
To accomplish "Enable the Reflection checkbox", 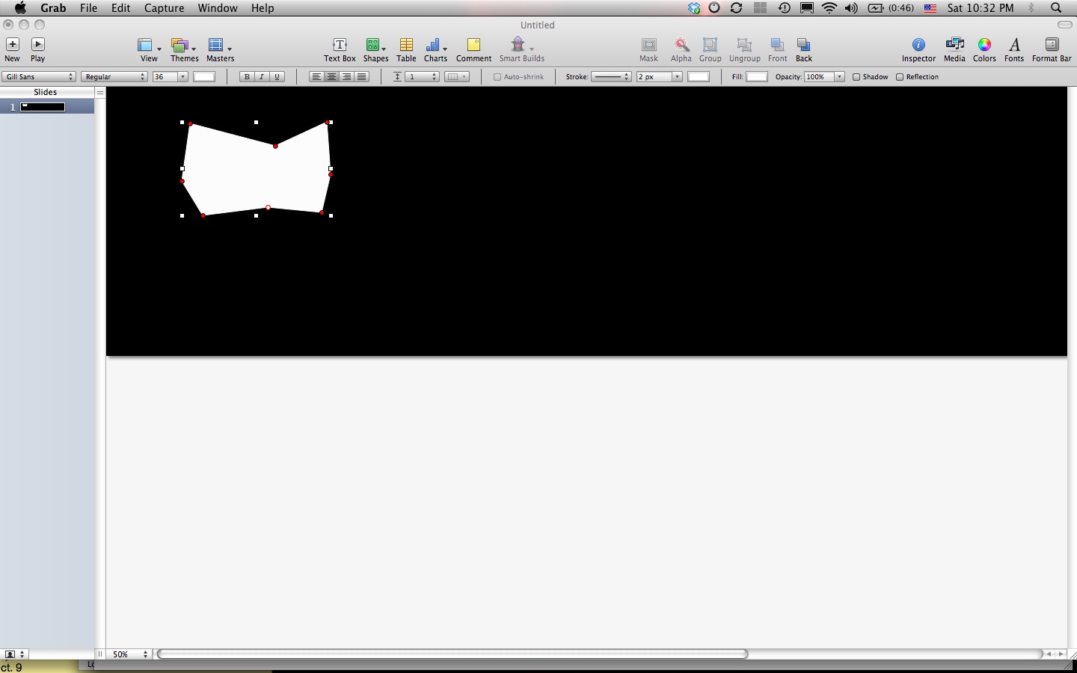I will (x=900, y=76).
